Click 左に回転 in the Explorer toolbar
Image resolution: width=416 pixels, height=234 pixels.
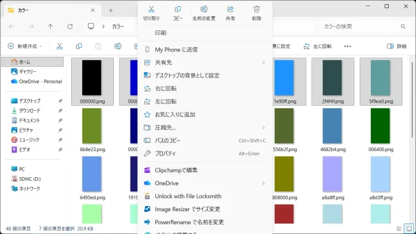[x=318, y=46]
